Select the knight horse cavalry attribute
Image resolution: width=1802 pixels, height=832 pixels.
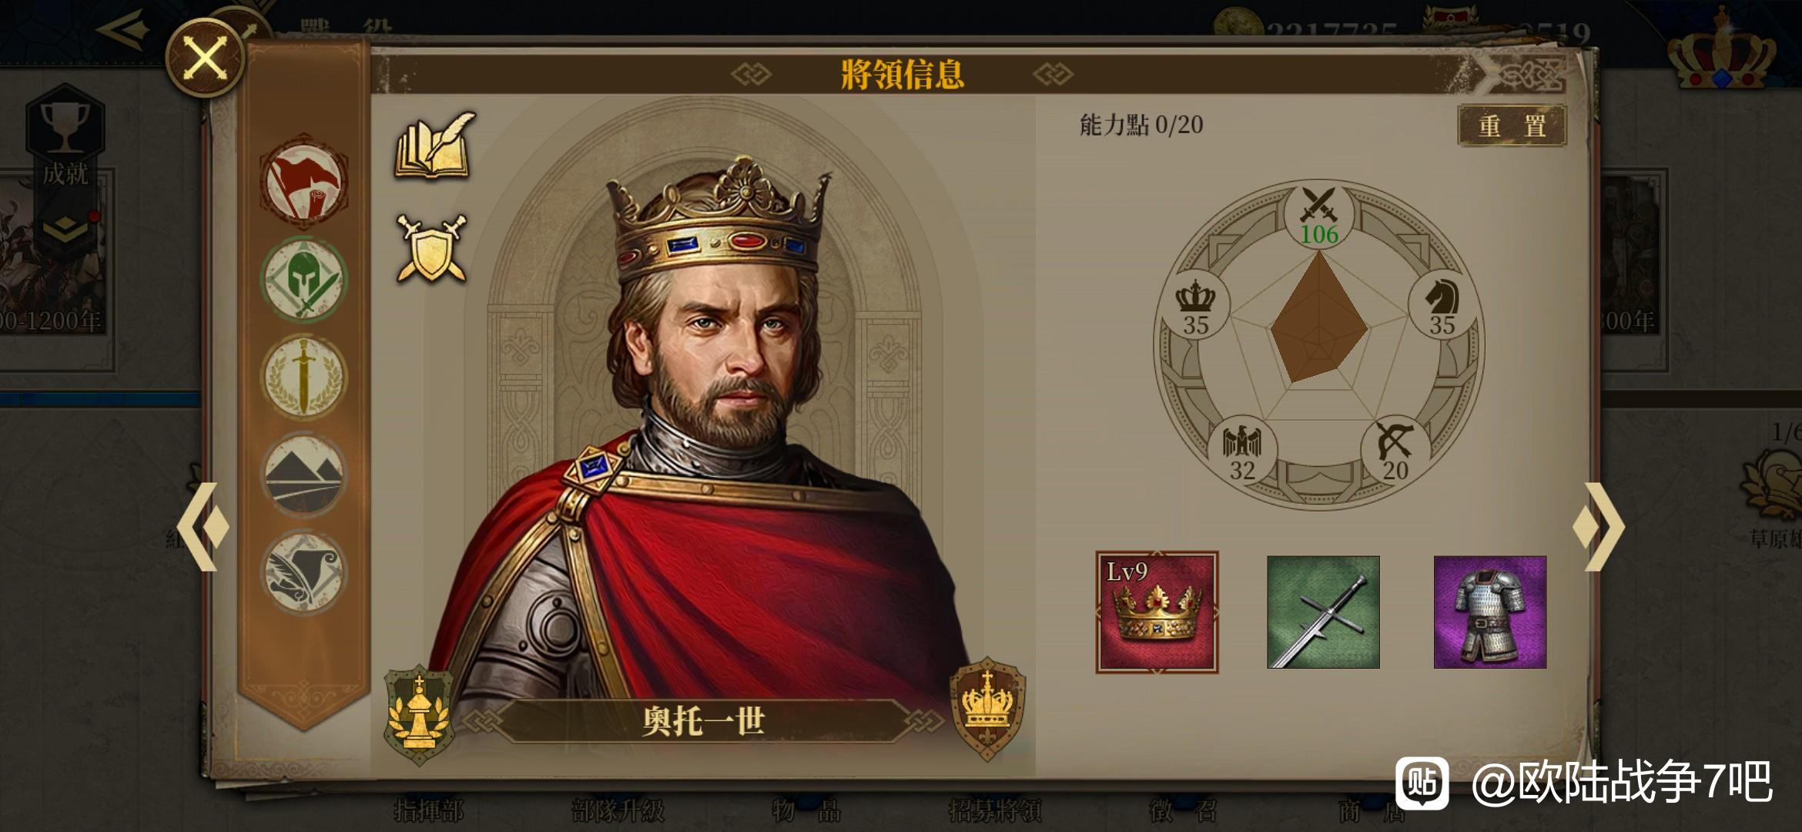[1442, 307]
